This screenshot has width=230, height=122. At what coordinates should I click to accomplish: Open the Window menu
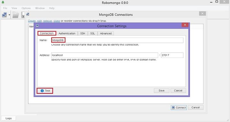[40, 8]
